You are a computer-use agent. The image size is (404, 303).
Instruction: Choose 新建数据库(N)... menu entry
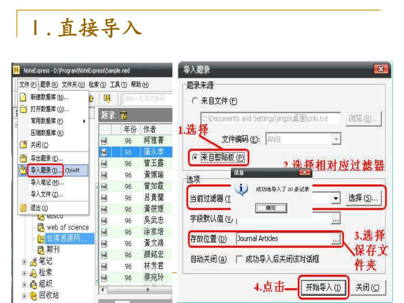pyautogui.click(x=49, y=97)
